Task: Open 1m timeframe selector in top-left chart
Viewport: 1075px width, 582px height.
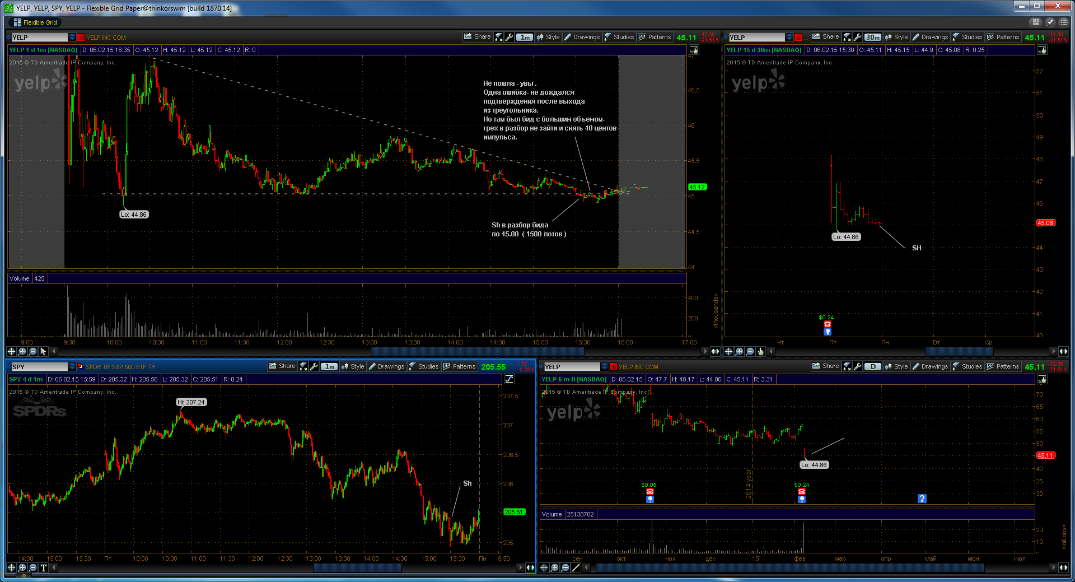Action: coord(524,37)
